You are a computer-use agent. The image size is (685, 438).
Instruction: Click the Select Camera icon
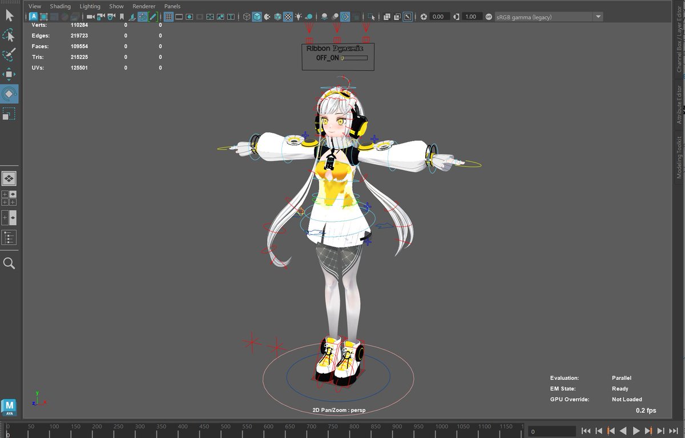90,17
